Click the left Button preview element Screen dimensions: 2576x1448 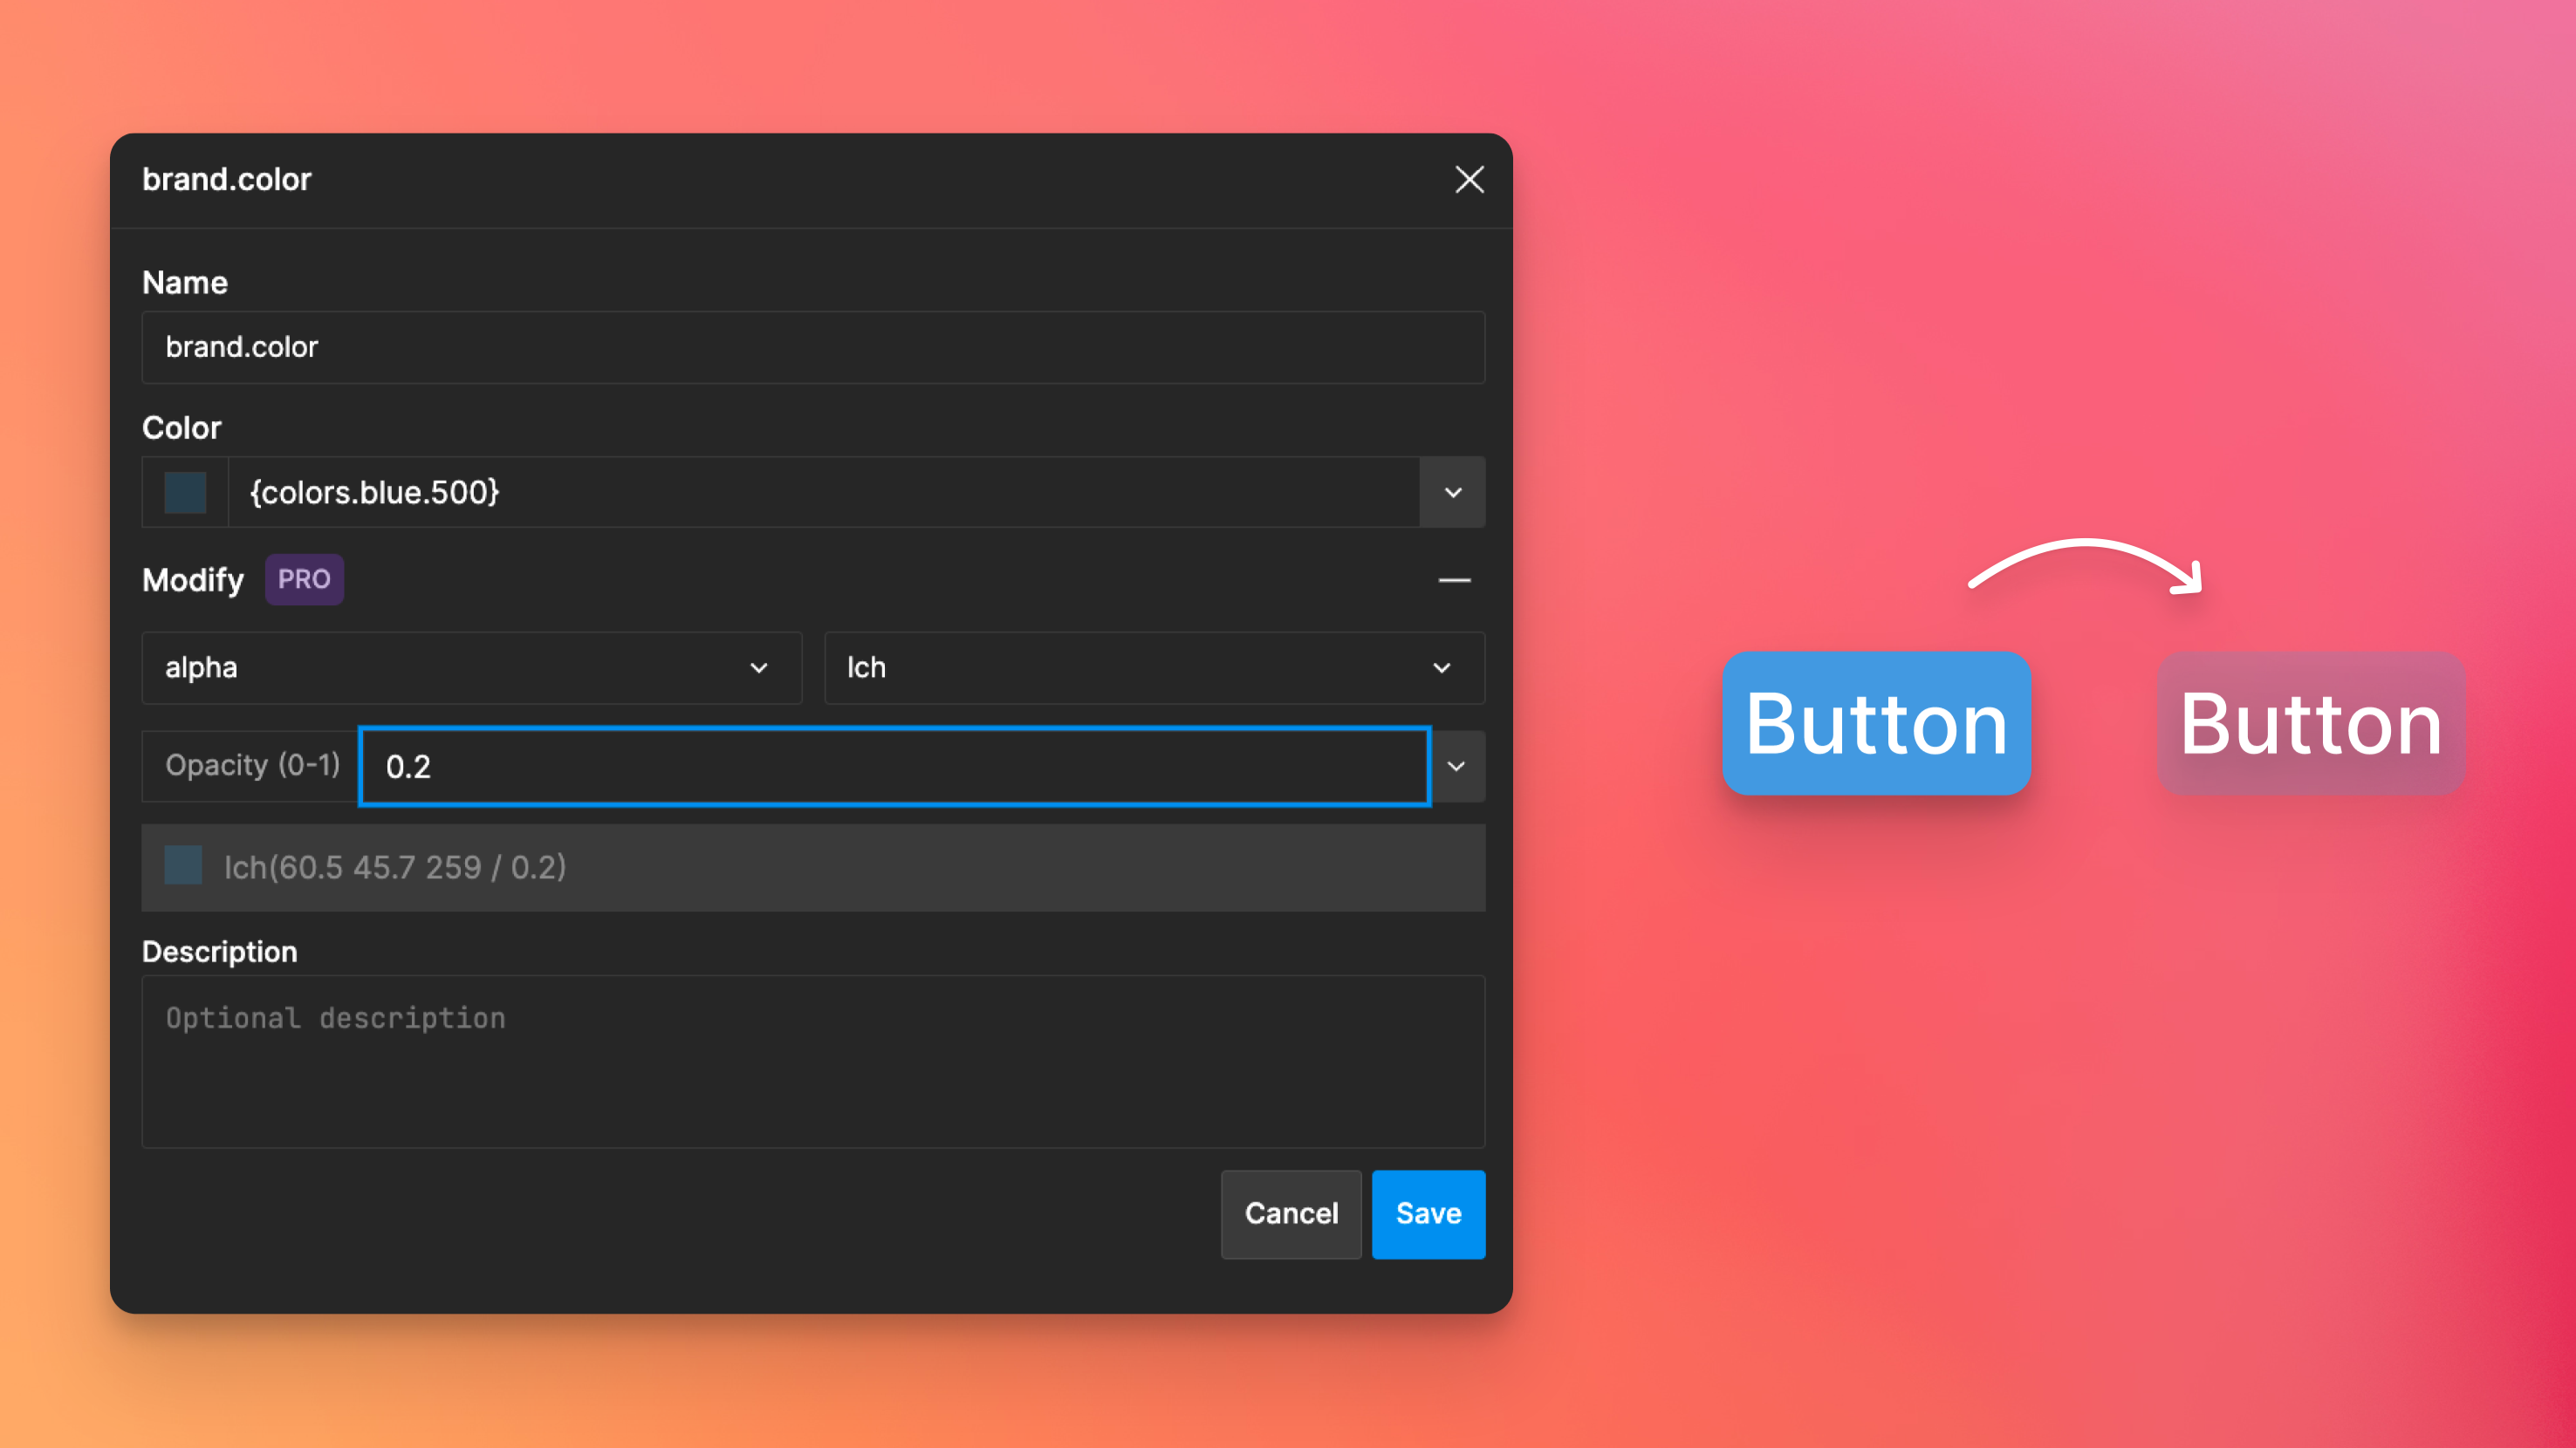click(1874, 723)
